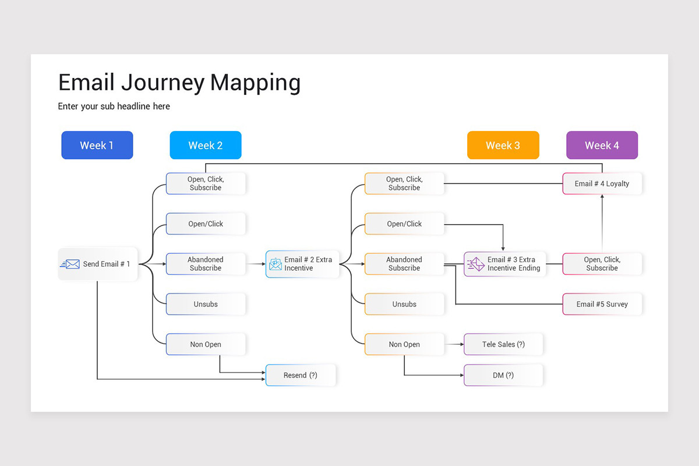Screen dimensions: 699x466
Task: Select the purple Week 4 button
Action: click(x=602, y=145)
